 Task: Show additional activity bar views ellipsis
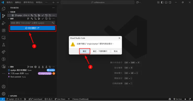click(x=4, y=74)
